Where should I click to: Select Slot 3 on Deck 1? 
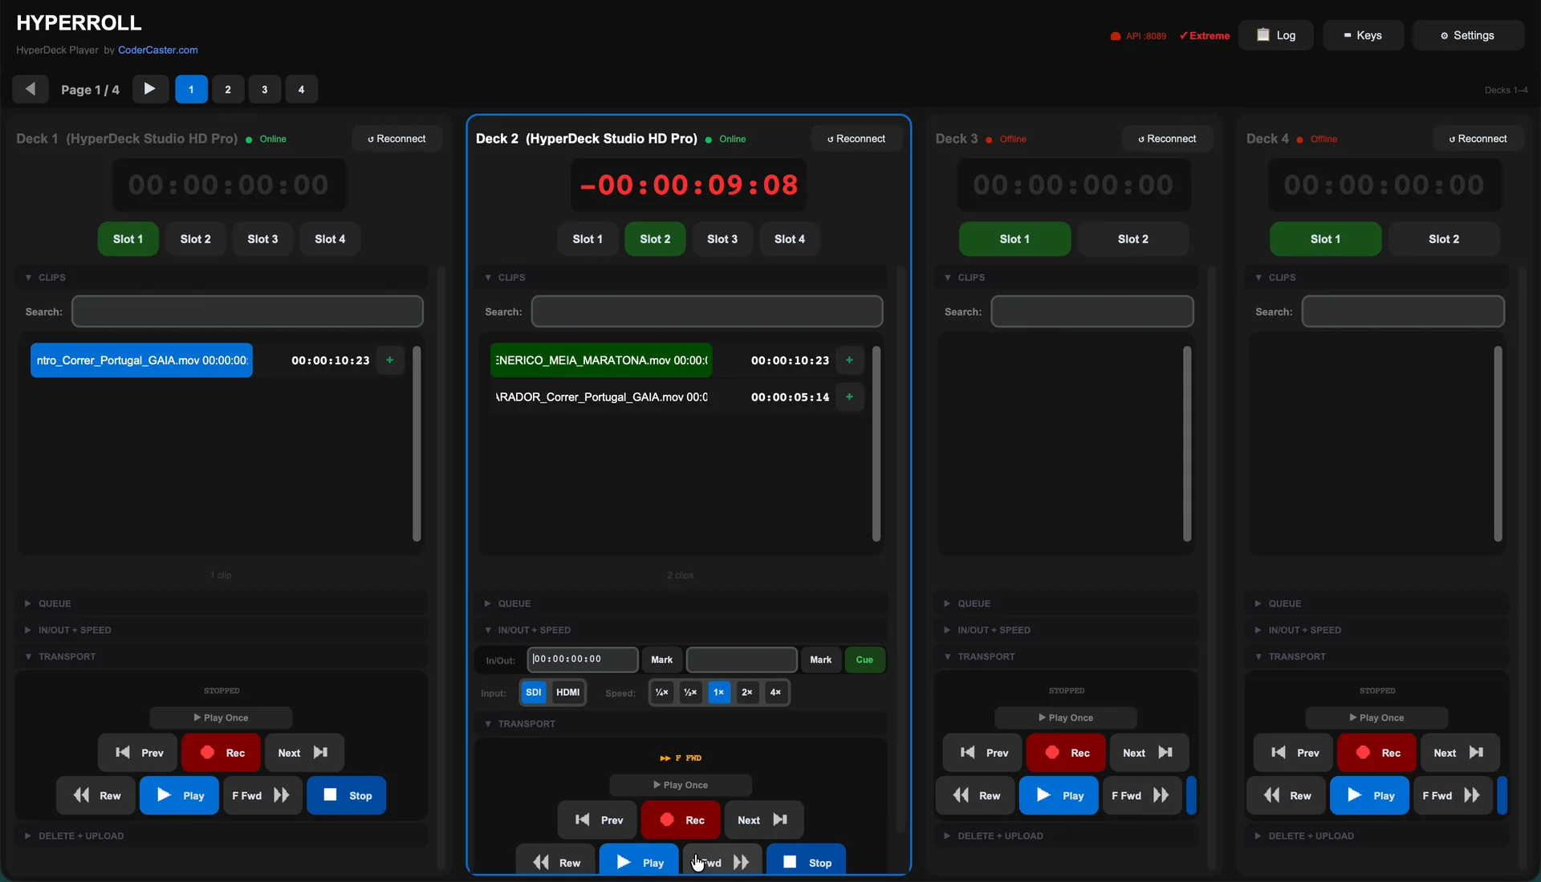coord(263,239)
